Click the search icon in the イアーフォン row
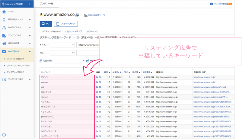 (97, 126)
